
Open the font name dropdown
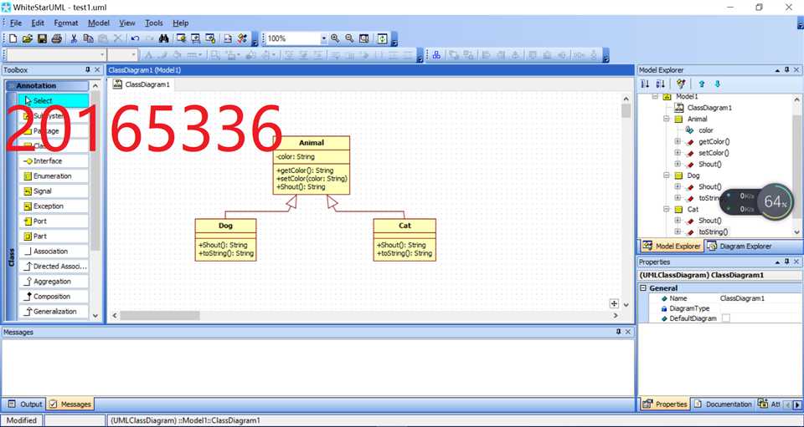coord(102,54)
